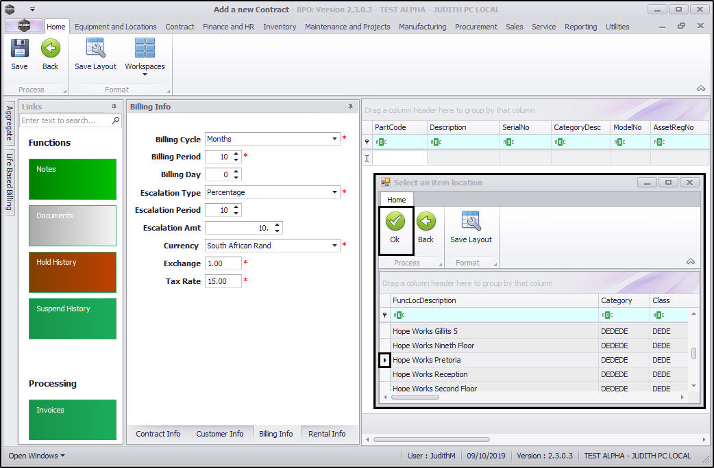Click the location list vertical scrollbar
The image size is (714, 468).
coord(693,353)
